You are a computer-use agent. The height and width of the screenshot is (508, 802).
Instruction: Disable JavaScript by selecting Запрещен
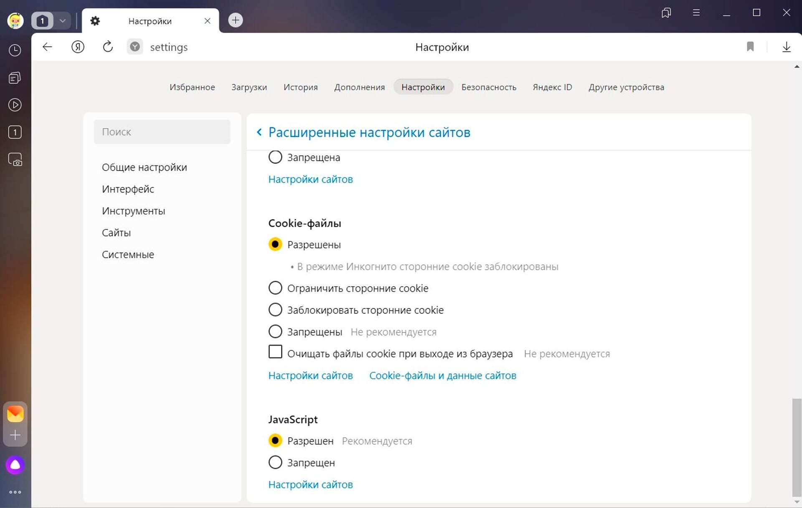[275, 462]
